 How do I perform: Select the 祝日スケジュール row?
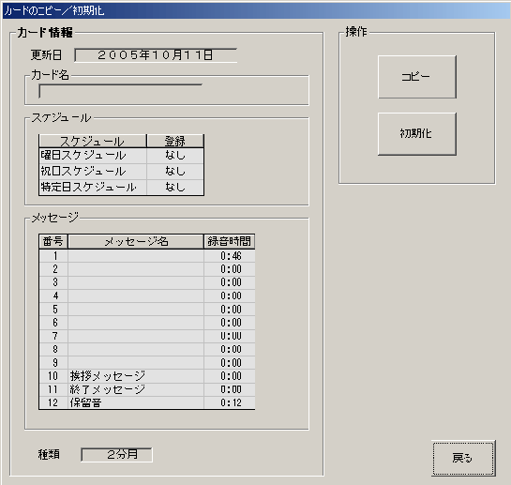(122, 172)
